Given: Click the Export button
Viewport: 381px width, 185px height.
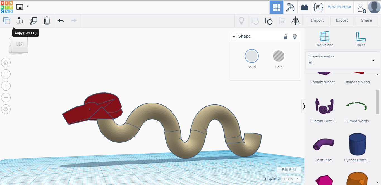Looking at the screenshot, I should pyautogui.click(x=342, y=20).
